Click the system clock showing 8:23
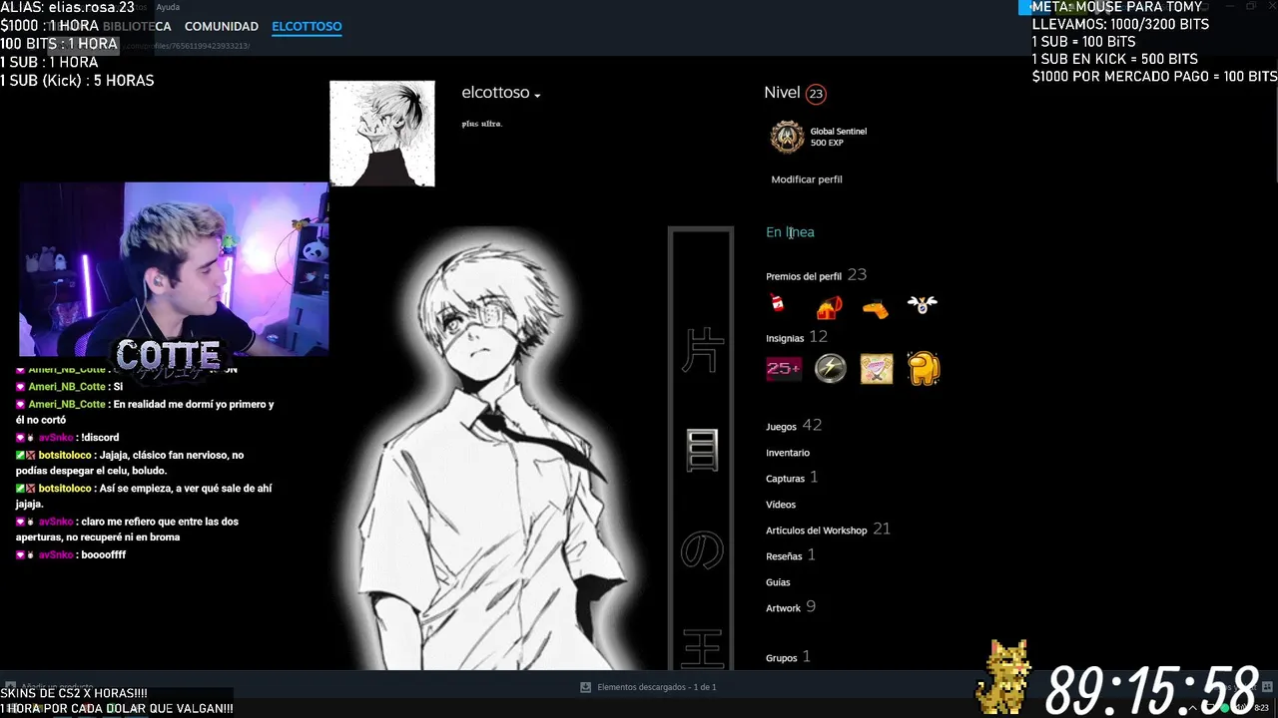 (x=1261, y=707)
